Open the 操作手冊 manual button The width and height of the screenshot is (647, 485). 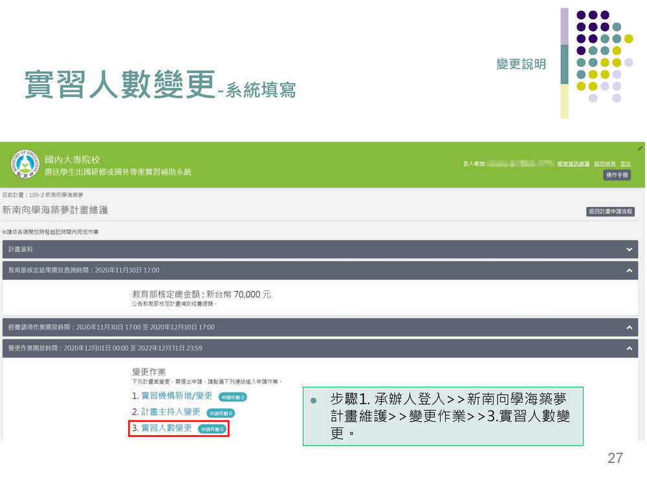coord(617,175)
